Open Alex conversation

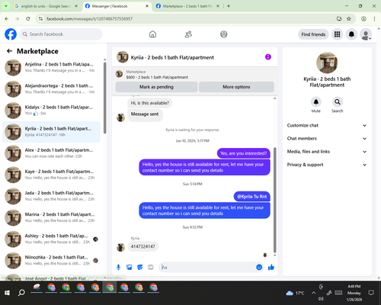(51, 153)
